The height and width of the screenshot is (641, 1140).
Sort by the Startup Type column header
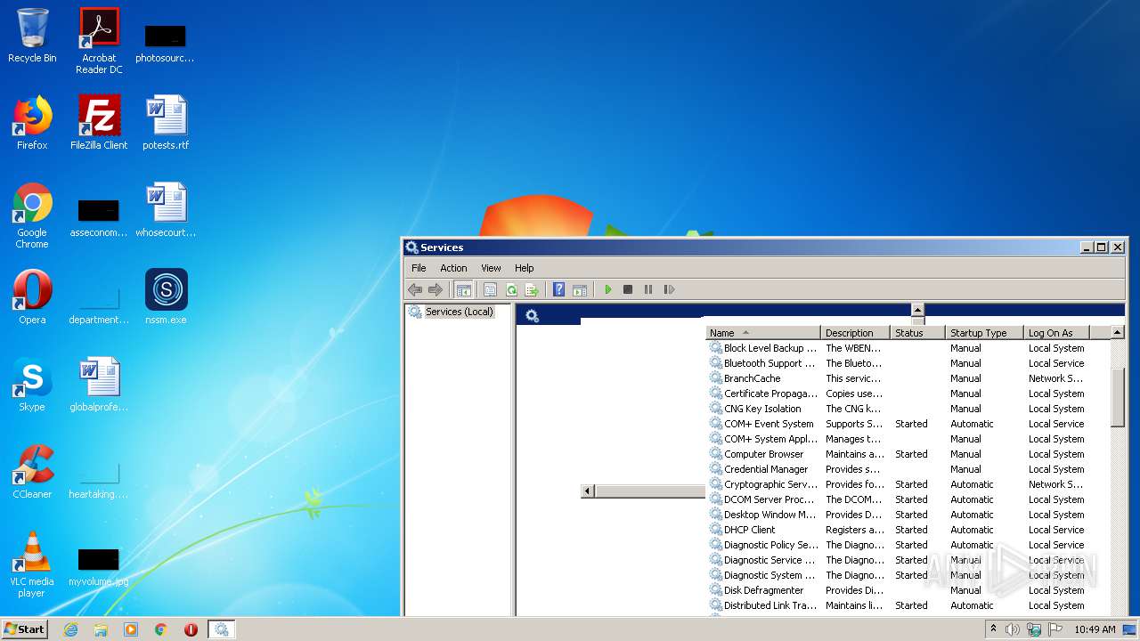pos(984,333)
